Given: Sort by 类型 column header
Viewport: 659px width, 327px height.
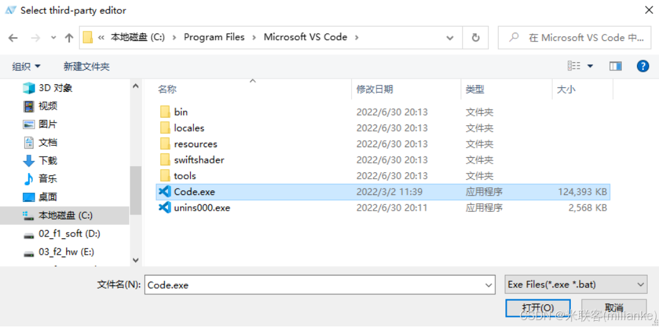Looking at the screenshot, I should click(x=475, y=89).
